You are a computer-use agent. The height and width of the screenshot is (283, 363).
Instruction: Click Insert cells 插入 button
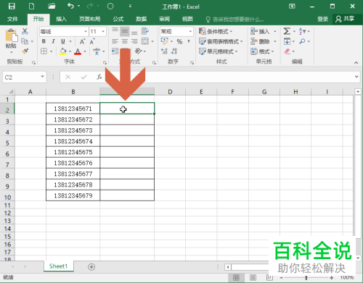pyautogui.click(x=260, y=31)
